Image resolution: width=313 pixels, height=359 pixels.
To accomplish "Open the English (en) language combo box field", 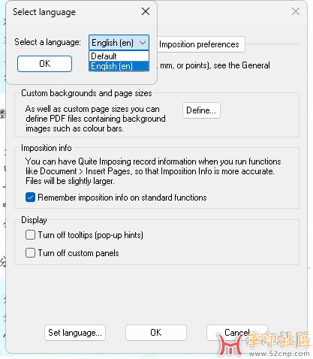I will (x=119, y=43).
